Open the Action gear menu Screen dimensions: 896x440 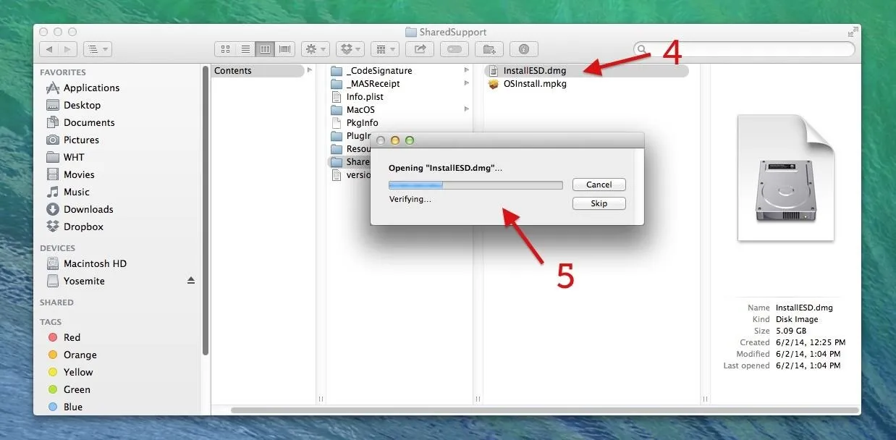tap(316, 49)
